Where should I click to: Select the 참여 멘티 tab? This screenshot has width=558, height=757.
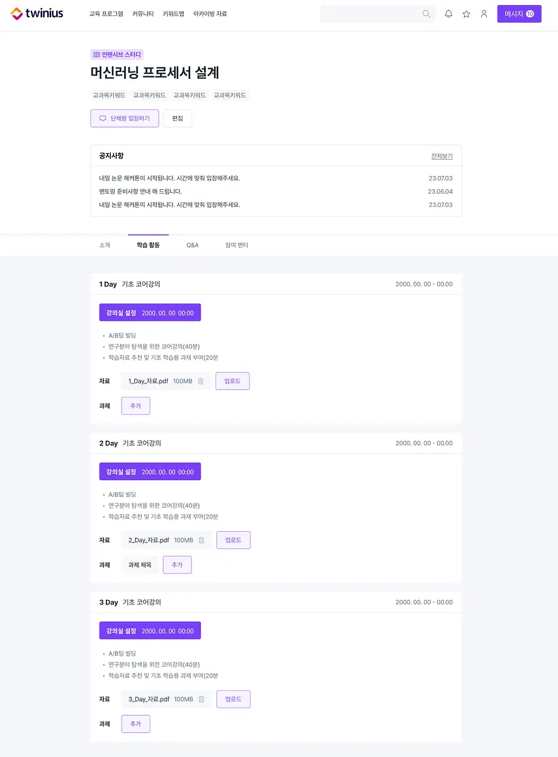point(237,245)
